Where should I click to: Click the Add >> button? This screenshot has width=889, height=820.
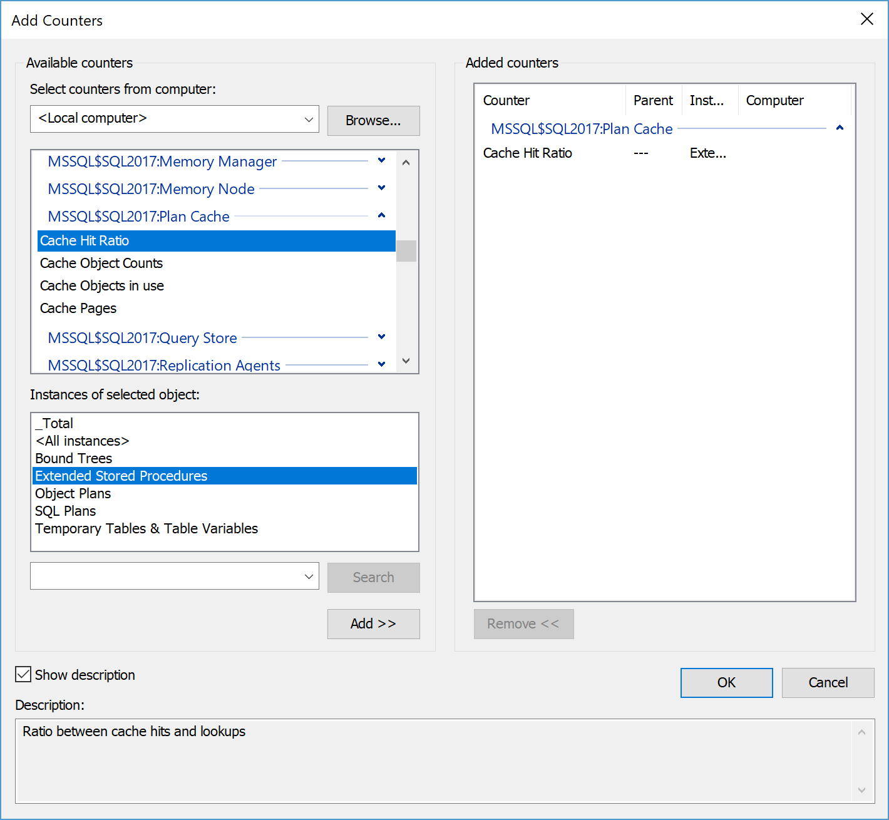(x=373, y=624)
